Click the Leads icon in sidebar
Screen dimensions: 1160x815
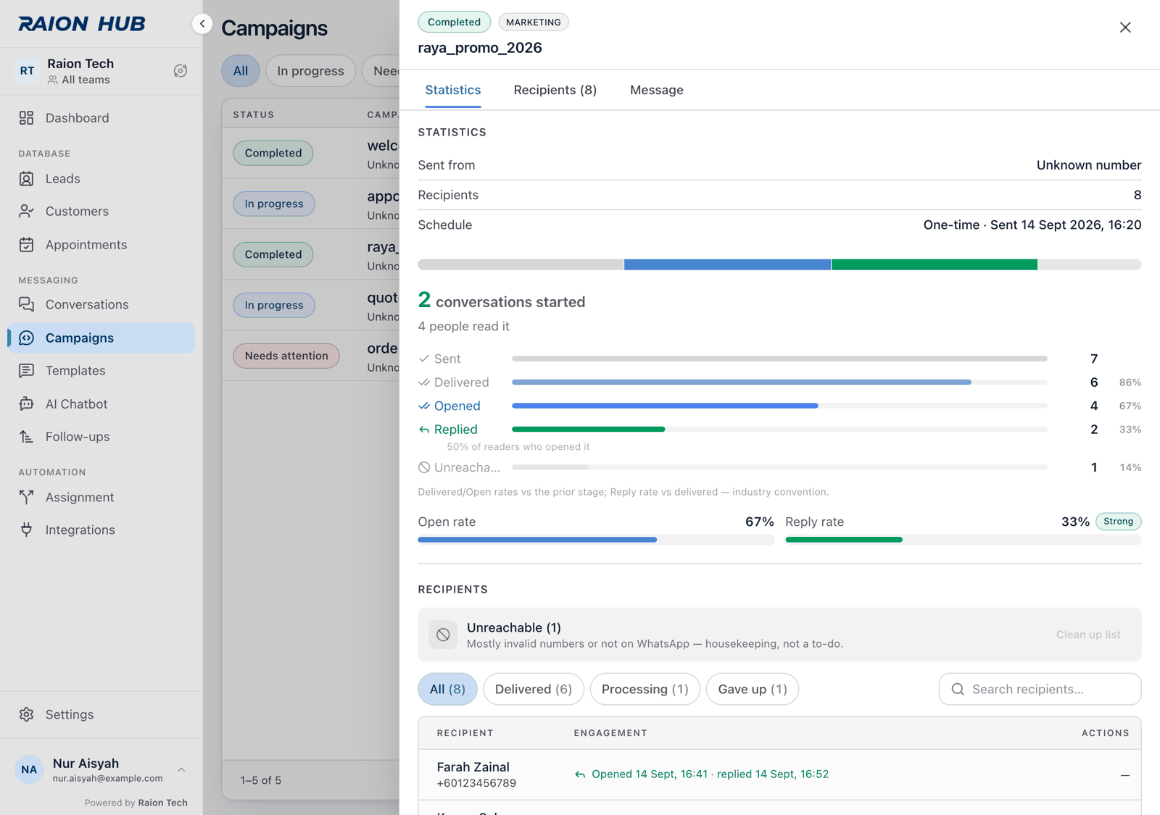click(27, 179)
